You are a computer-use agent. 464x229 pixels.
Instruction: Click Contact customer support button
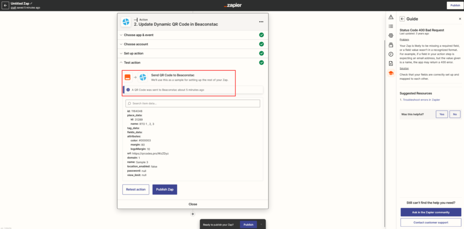click(x=430, y=222)
